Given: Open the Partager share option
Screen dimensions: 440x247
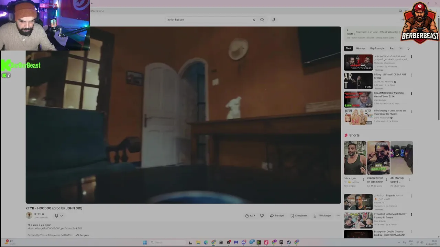Looking at the screenshot, I should [x=277, y=215].
